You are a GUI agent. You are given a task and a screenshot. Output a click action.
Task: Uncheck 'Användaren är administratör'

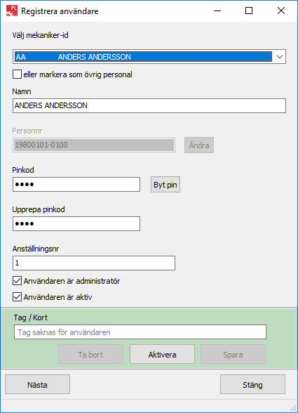point(17,281)
